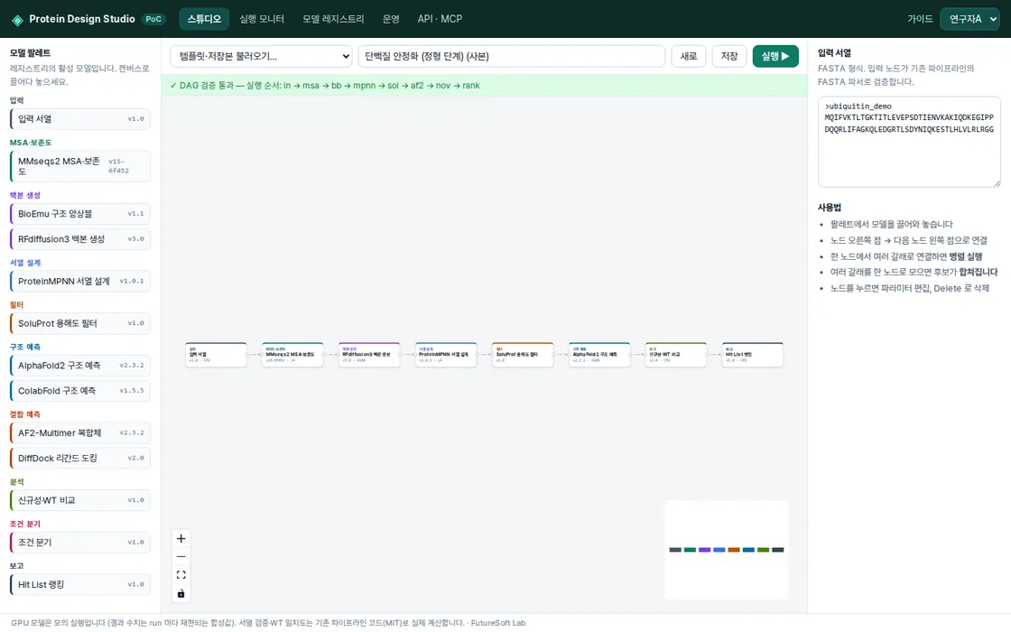
Task: Click the Protein Design Studio logo icon
Action: pos(17,20)
